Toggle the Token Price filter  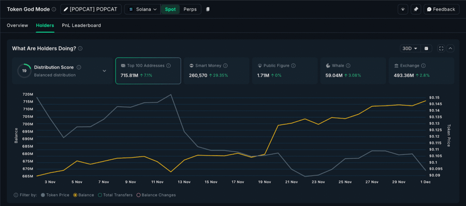[x=55, y=195]
